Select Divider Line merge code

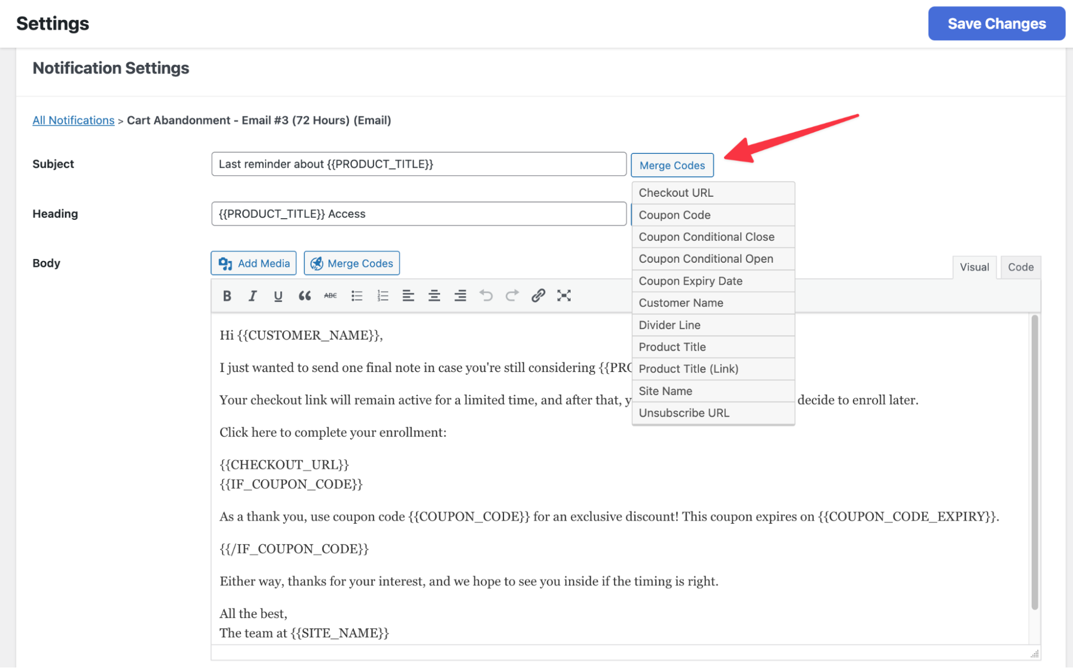click(713, 325)
